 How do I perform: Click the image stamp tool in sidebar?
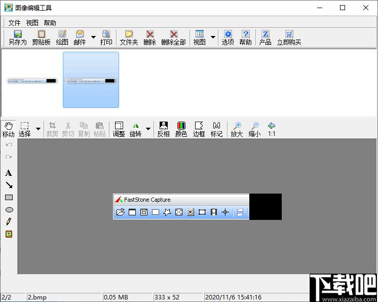tap(9, 234)
